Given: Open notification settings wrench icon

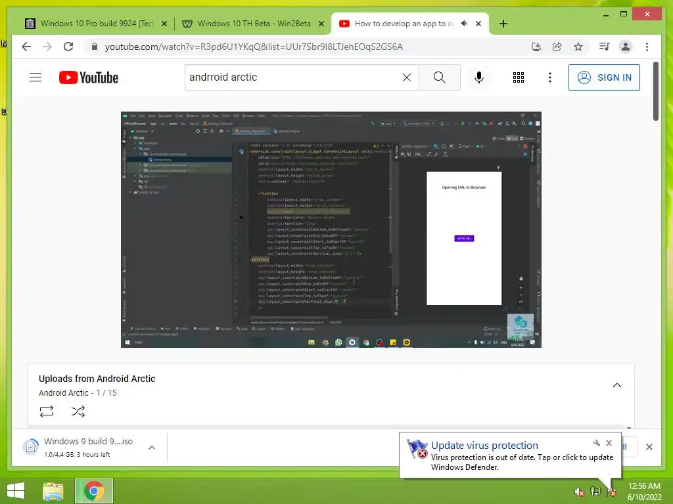Looking at the screenshot, I should click(x=597, y=443).
